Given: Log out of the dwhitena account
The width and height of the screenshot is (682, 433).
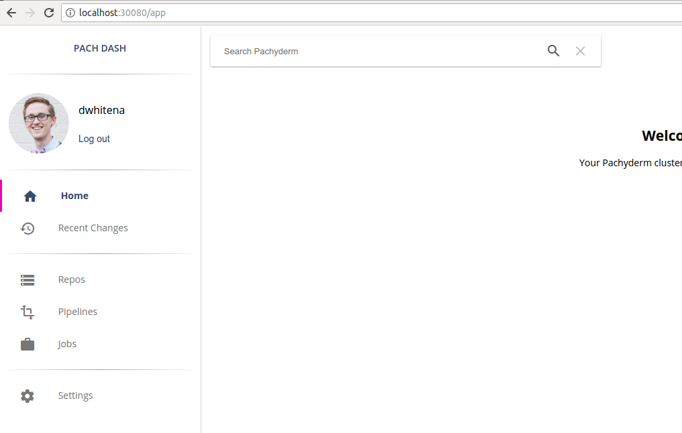Looking at the screenshot, I should (x=94, y=139).
